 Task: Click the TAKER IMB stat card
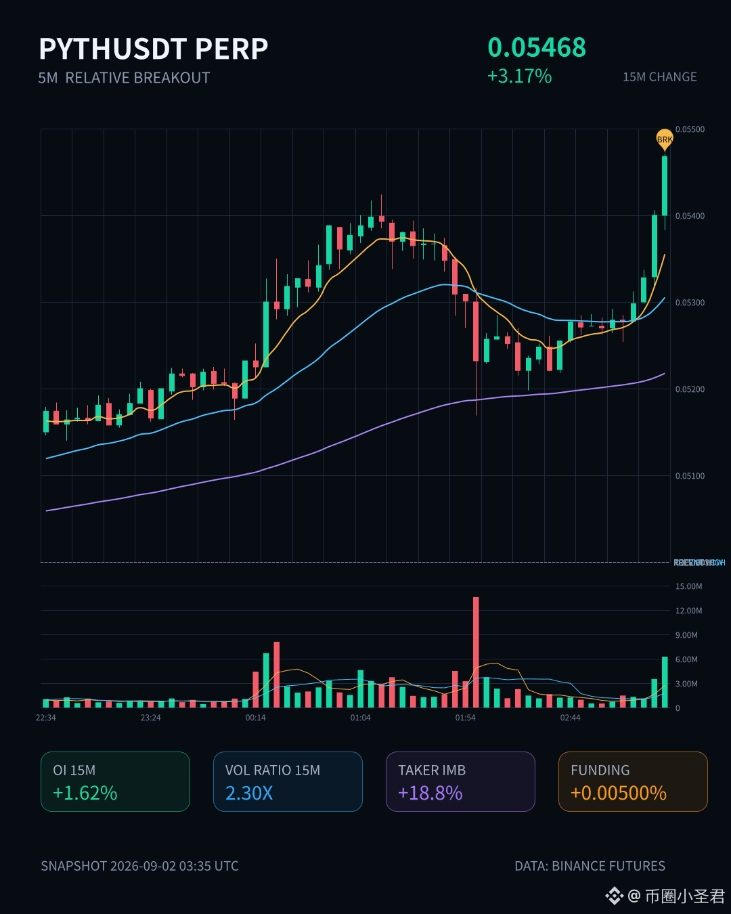coord(460,781)
